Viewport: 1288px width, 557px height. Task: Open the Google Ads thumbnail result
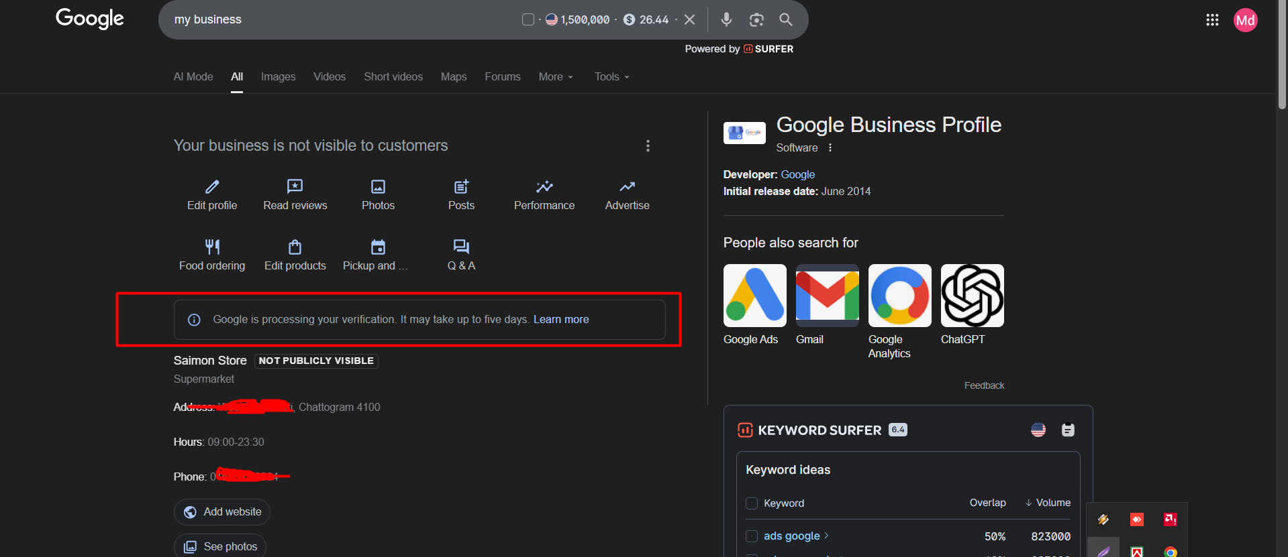[754, 296]
